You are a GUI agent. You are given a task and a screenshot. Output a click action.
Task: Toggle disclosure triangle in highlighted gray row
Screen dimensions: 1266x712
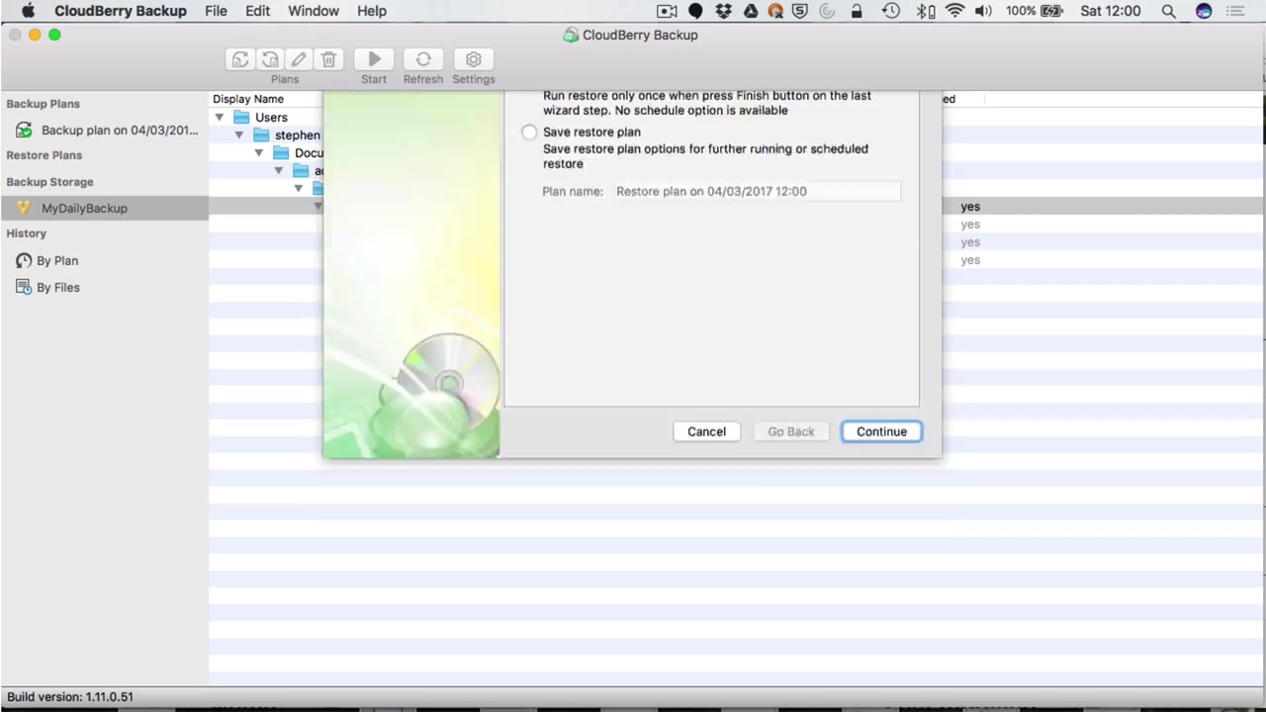click(317, 207)
